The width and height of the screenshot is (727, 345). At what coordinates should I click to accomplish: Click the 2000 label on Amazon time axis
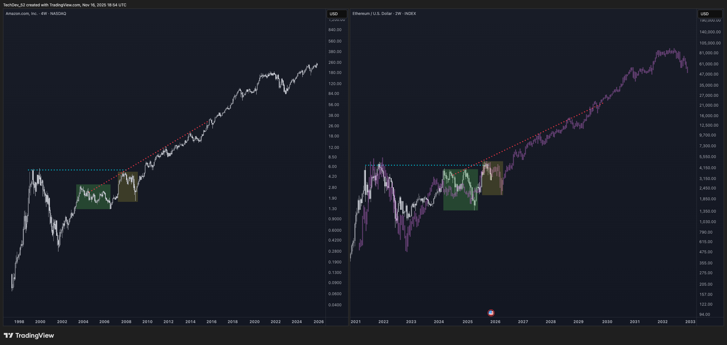(x=40, y=322)
